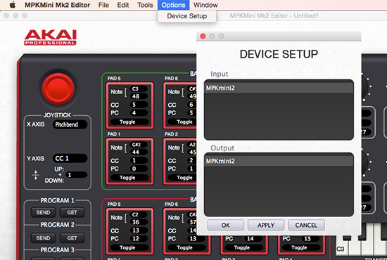Click the APPLY button
This screenshot has width=387, height=260.
click(x=266, y=226)
